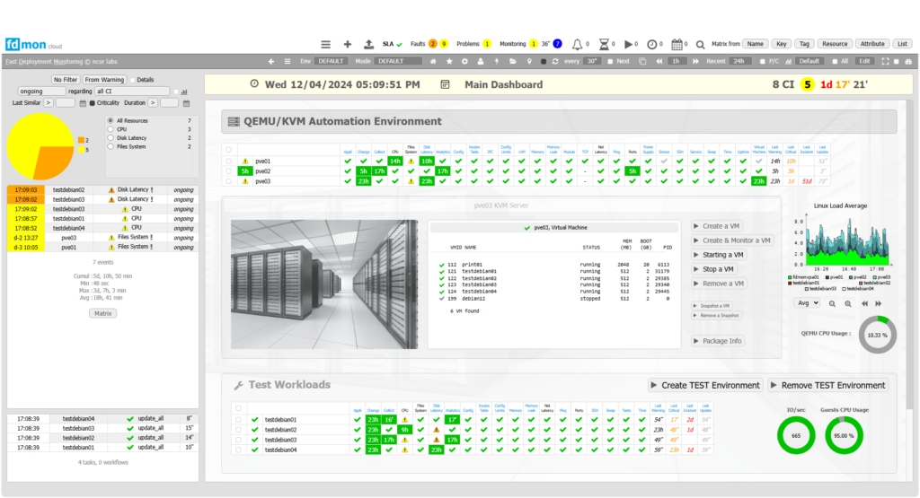Toggle the Next checkbox in toolbar
The width and height of the screenshot is (920, 498).
point(610,61)
